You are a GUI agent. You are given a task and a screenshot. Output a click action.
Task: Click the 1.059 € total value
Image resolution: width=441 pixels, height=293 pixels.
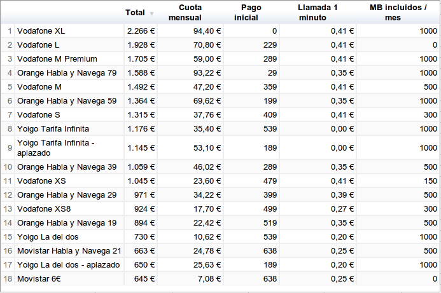tap(141, 167)
